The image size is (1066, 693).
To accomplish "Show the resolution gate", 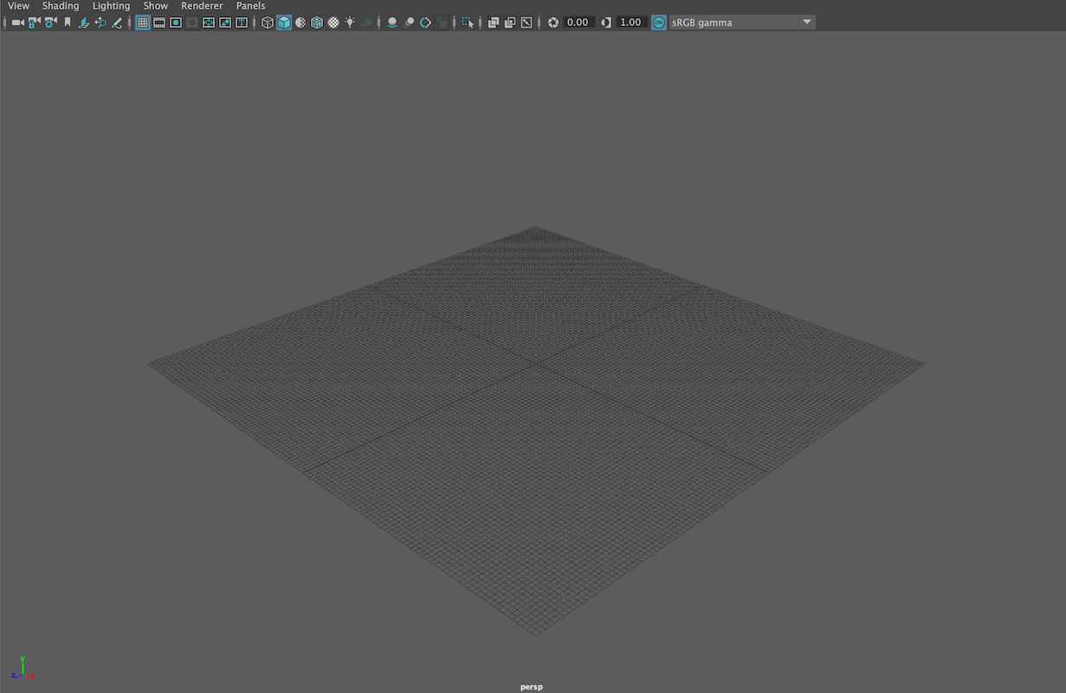I will [175, 22].
